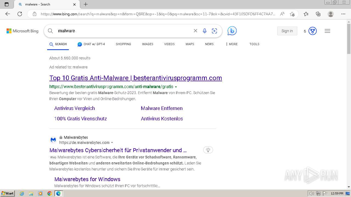
Task: Click the browser back arrow
Action: [8, 14]
